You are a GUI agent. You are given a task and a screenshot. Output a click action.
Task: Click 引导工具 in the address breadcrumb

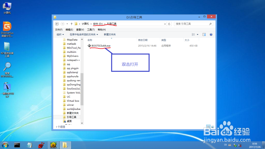pos(112,24)
